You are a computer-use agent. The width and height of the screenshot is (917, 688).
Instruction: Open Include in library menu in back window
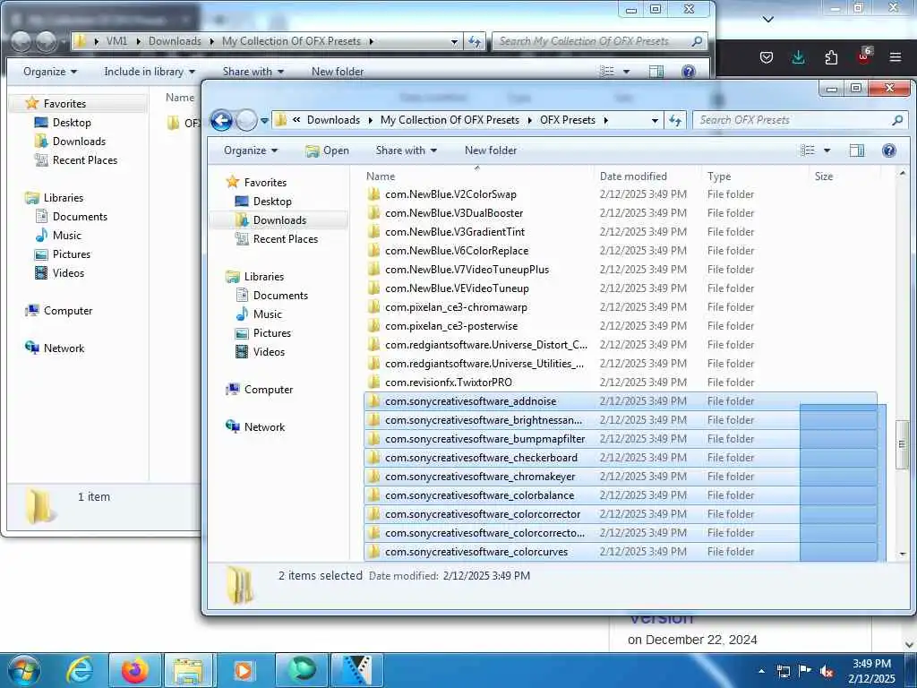tap(150, 72)
